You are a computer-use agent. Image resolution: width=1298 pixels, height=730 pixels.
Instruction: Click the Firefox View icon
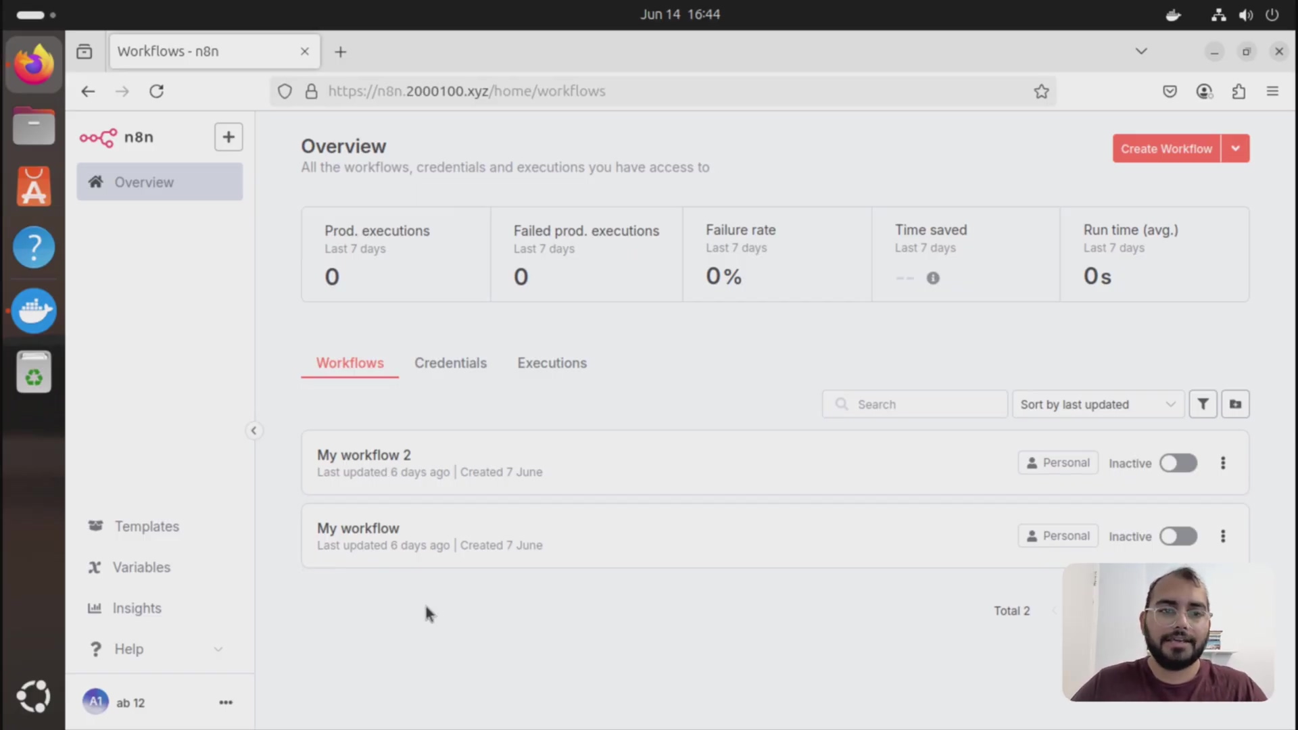(x=85, y=51)
